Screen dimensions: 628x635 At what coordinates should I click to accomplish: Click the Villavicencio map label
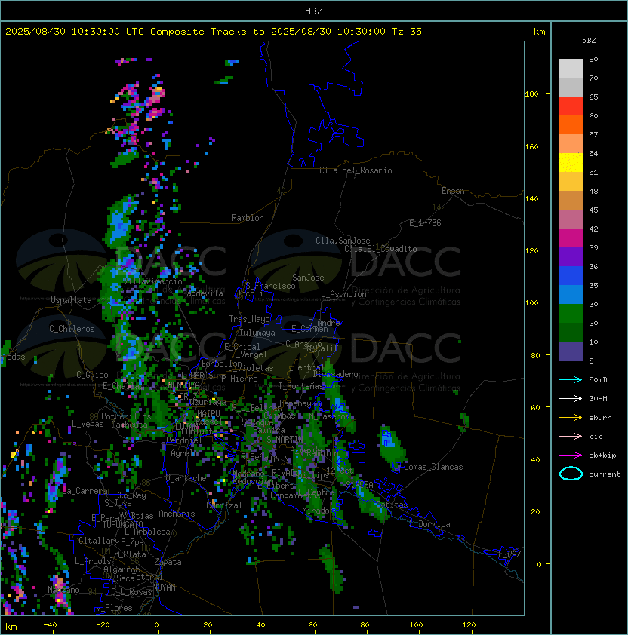pyautogui.click(x=152, y=281)
